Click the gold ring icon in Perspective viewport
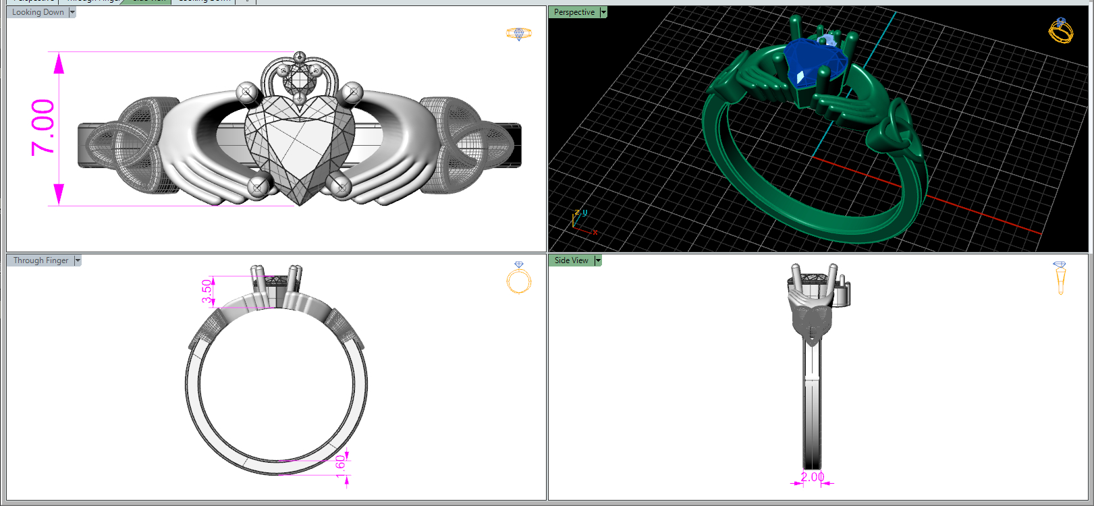Image resolution: width=1094 pixels, height=506 pixels. (1061, 30)
